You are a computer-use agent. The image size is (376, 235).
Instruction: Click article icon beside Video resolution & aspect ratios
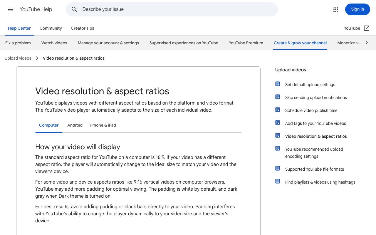(x=278, y=135)
